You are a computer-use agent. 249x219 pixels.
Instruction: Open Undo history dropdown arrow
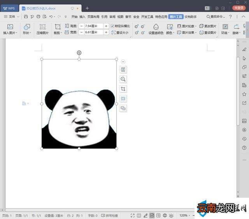tap(54, 17)
